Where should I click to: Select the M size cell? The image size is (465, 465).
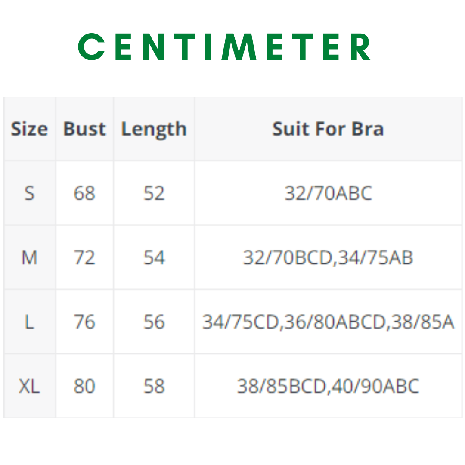[29, 257]
